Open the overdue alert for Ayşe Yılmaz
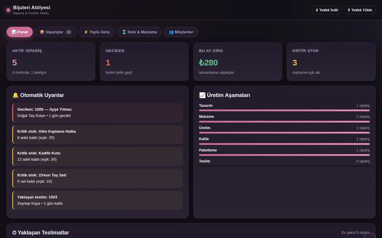Viewport: 382px width, 238px height. coord(98,113)
